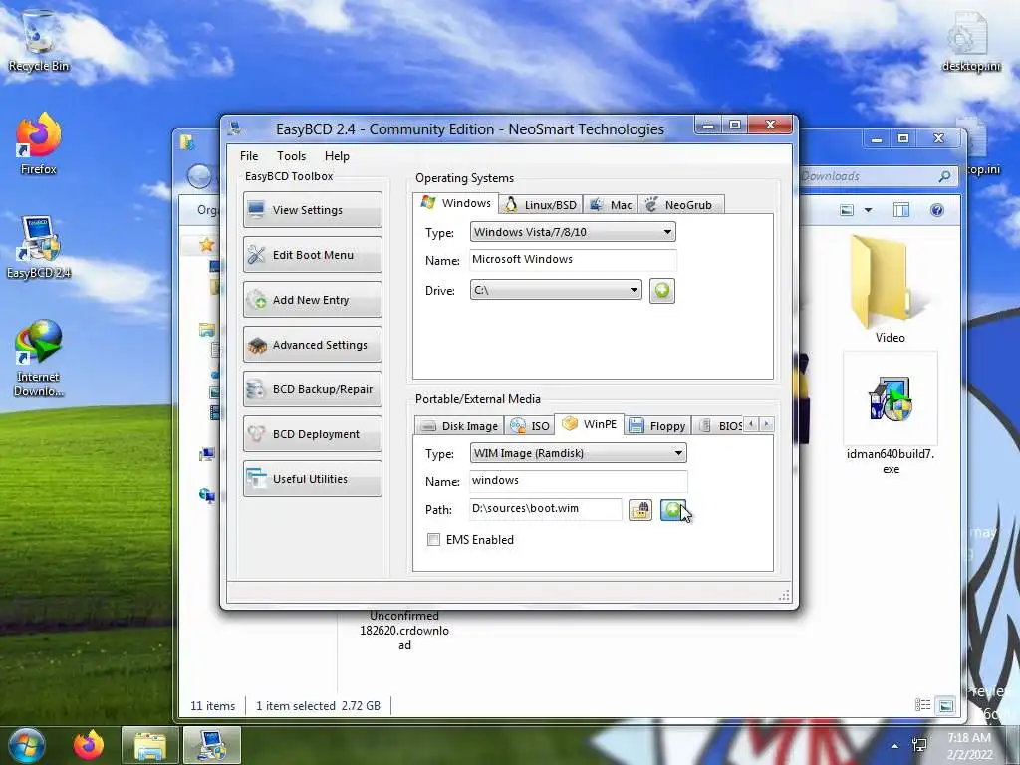Viewport: 1020px width, 765px height.
Task: Click the Microsoft Windows name field
Action: coord(573,260)
